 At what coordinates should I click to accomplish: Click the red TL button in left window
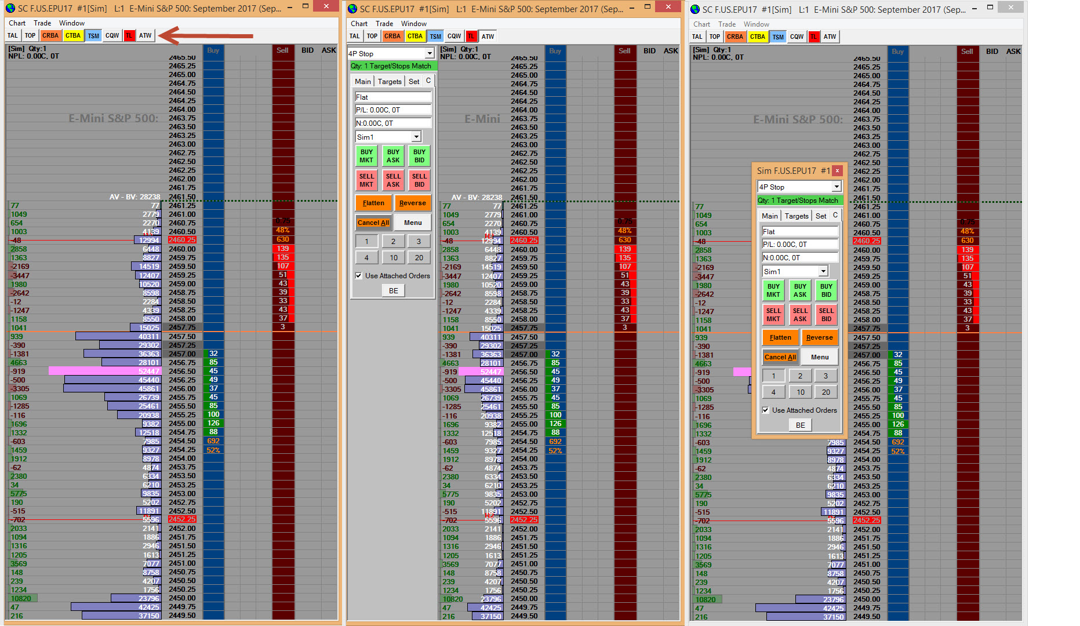[129, 36]
